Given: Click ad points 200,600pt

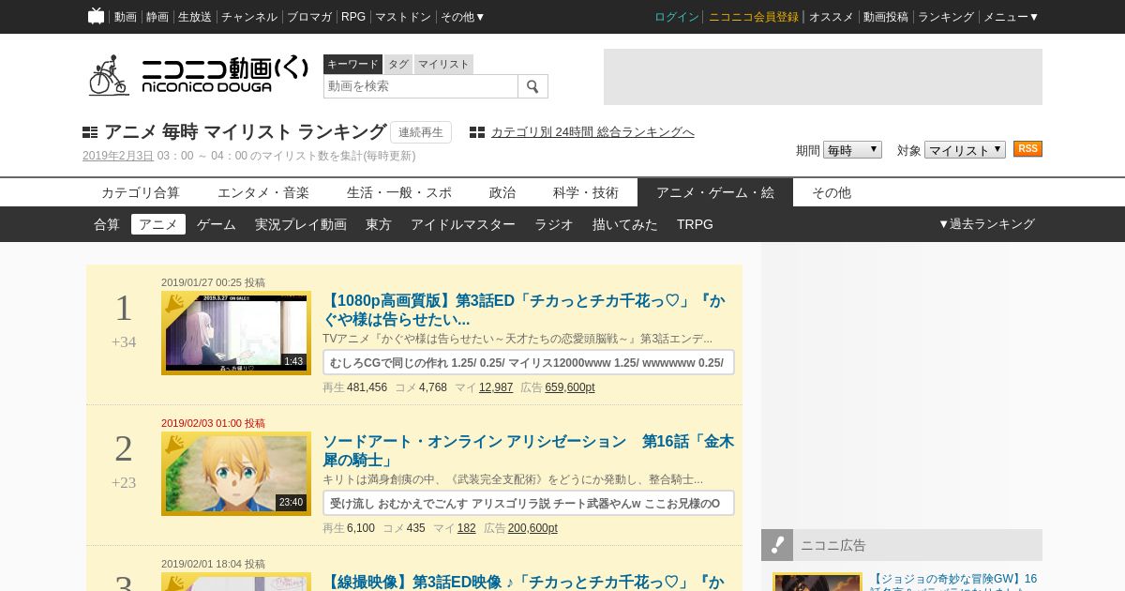Looking at the screenshot, I should point(532,528).
